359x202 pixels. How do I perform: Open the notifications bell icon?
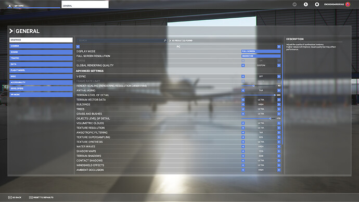click(x=317, y=4)
